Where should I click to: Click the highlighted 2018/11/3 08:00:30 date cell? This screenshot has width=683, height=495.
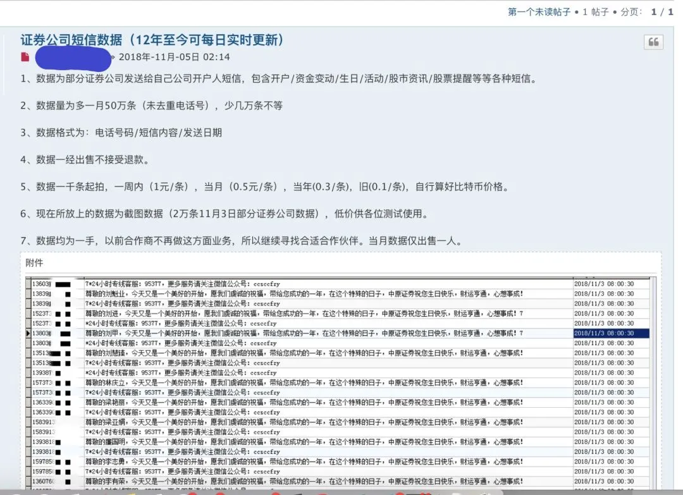point(611,333)
